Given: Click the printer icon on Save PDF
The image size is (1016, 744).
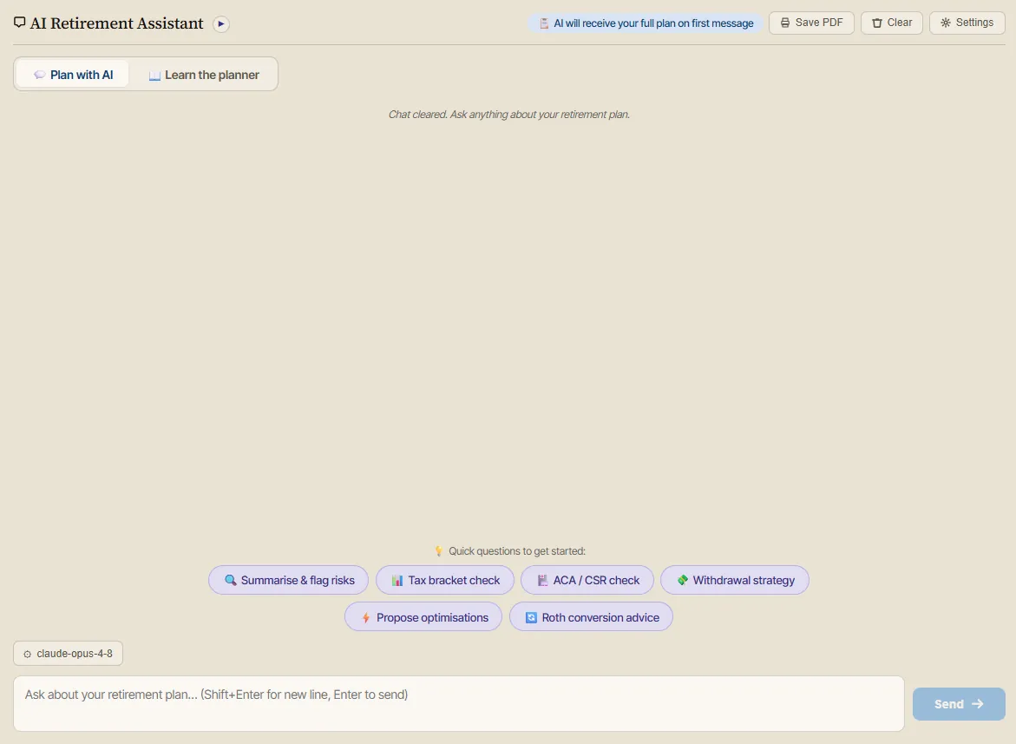Looking at the screenshot, I should tap(784, 23).
